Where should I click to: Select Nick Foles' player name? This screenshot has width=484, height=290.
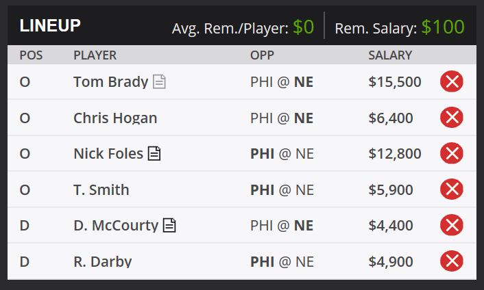[108, 154]
